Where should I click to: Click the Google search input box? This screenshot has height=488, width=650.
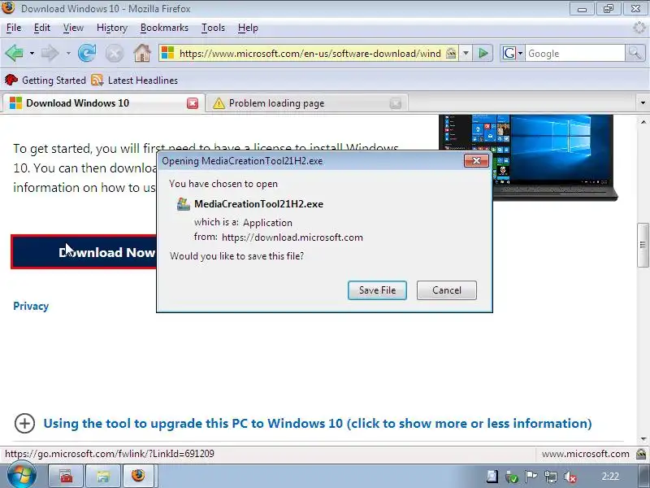click(x=574, y=54)
